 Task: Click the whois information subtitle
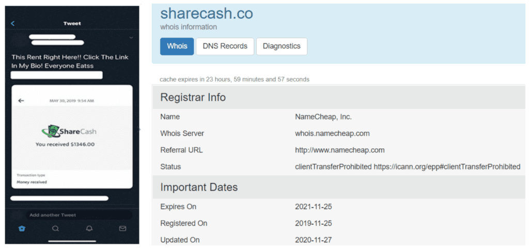pyautogui.click(x=189, y=27)
